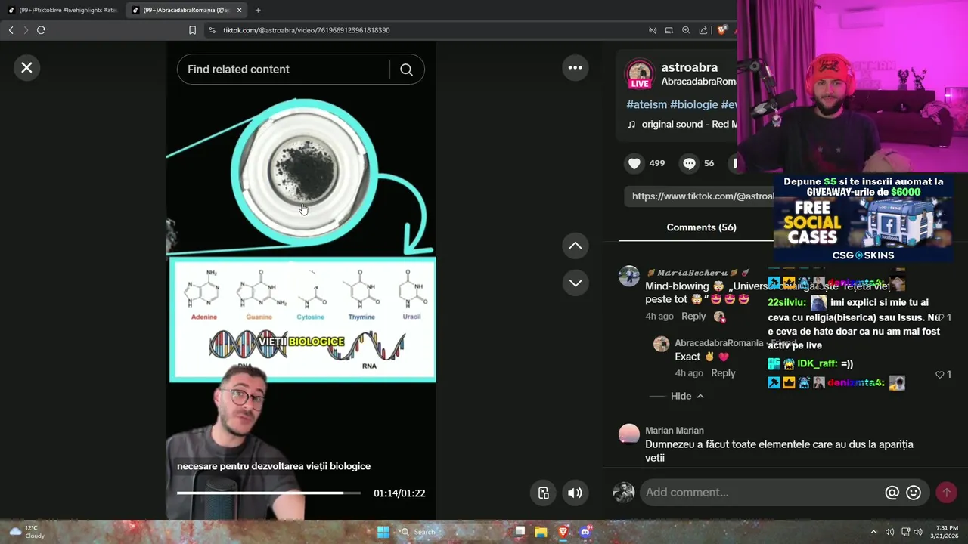Image resolution: width=968 pixels, height=544 pixels.
Task: Go back with browser back arrow
Action: [x=11, y=30]
